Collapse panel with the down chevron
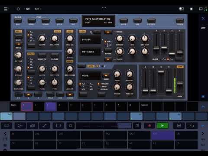Viewport: 208px width, 156px height. [203, 126]
